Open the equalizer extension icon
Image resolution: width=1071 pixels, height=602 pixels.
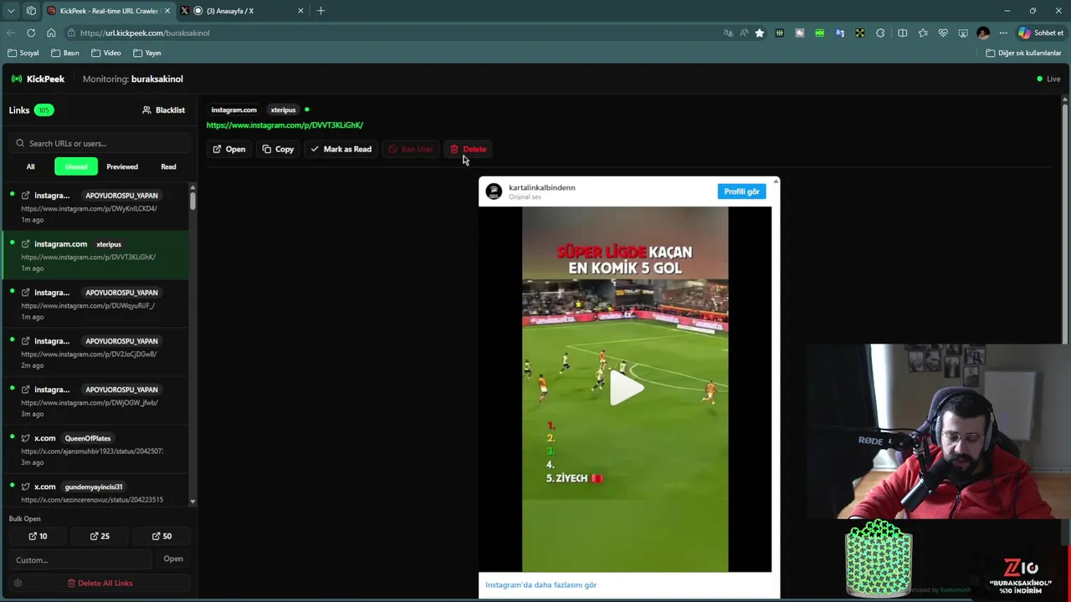[x=780, y=33]
